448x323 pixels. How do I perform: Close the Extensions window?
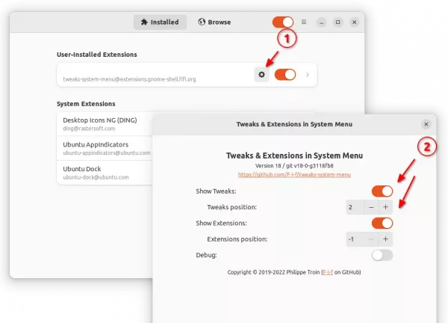[x=354, y=22]
